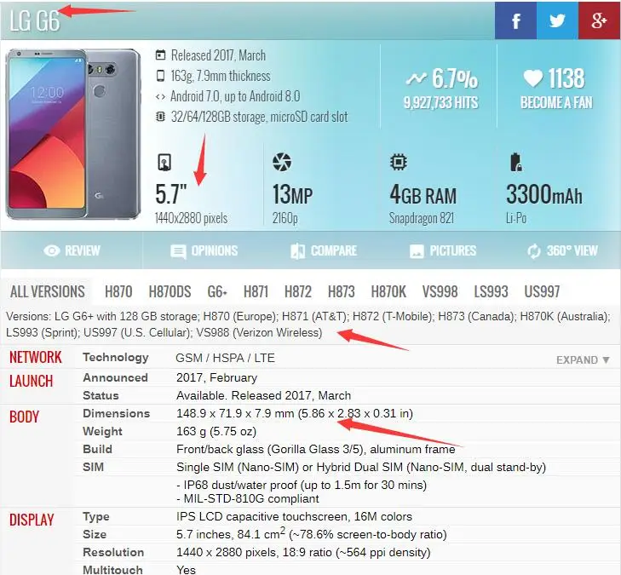Share the page on Twitter
Viewport: 621px width, 575px height.
point(557,20)
